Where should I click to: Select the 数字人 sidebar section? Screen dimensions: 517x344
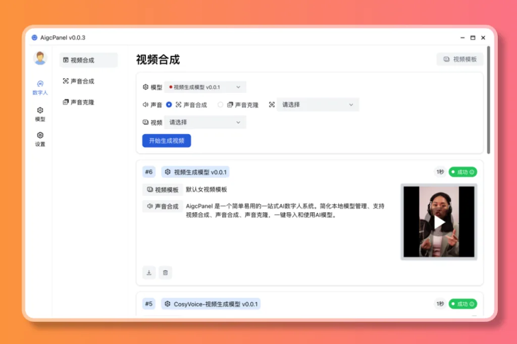pos(40,88)
